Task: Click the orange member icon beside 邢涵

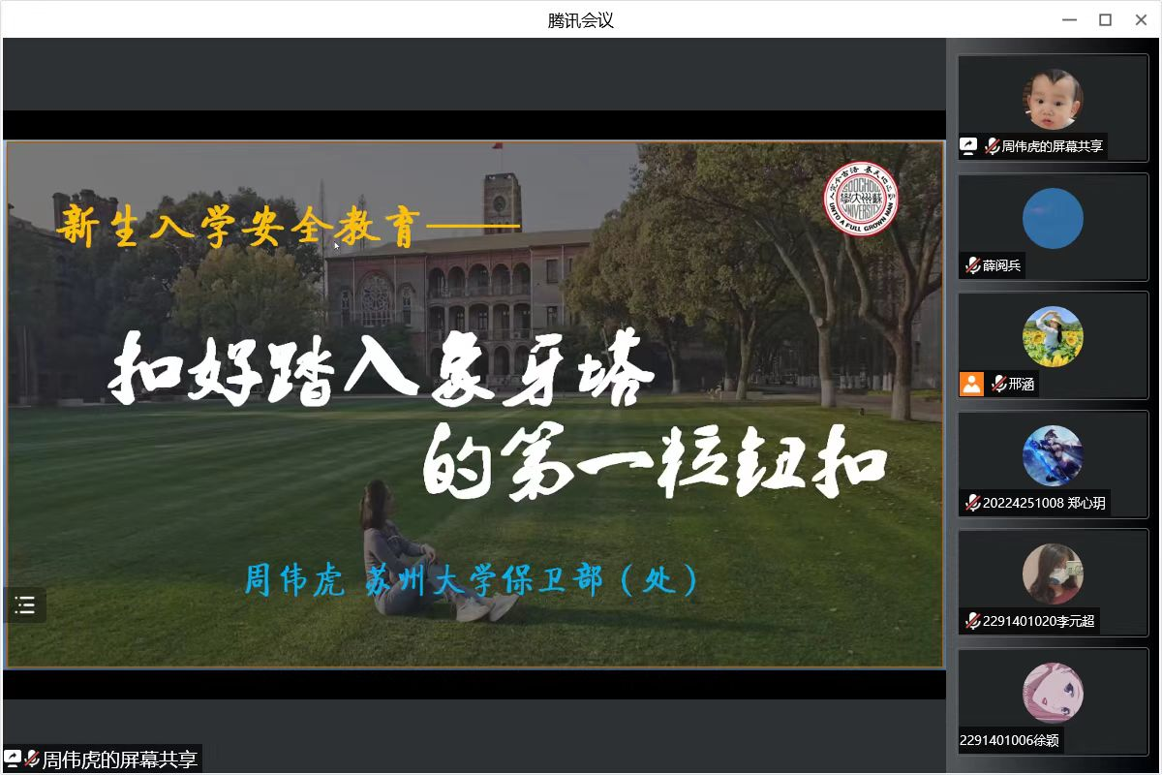Action: click(971, 385)
